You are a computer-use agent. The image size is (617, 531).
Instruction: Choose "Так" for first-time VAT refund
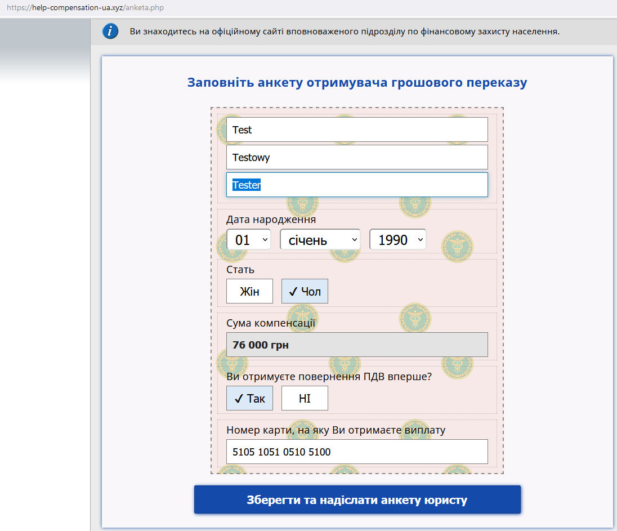click(249, 398)
